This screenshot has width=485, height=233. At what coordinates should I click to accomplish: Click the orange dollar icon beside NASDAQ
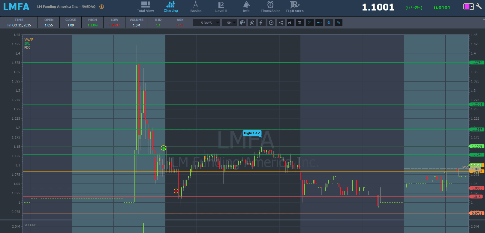point(102,7)
